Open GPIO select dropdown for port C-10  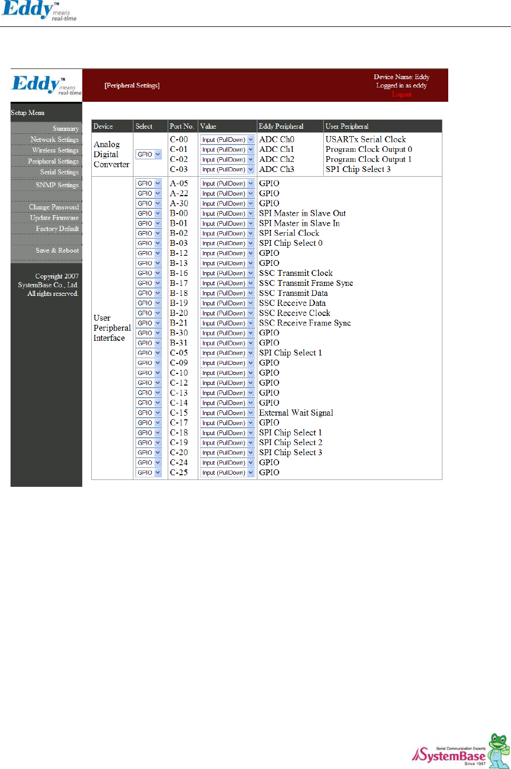tap(149, 373)
